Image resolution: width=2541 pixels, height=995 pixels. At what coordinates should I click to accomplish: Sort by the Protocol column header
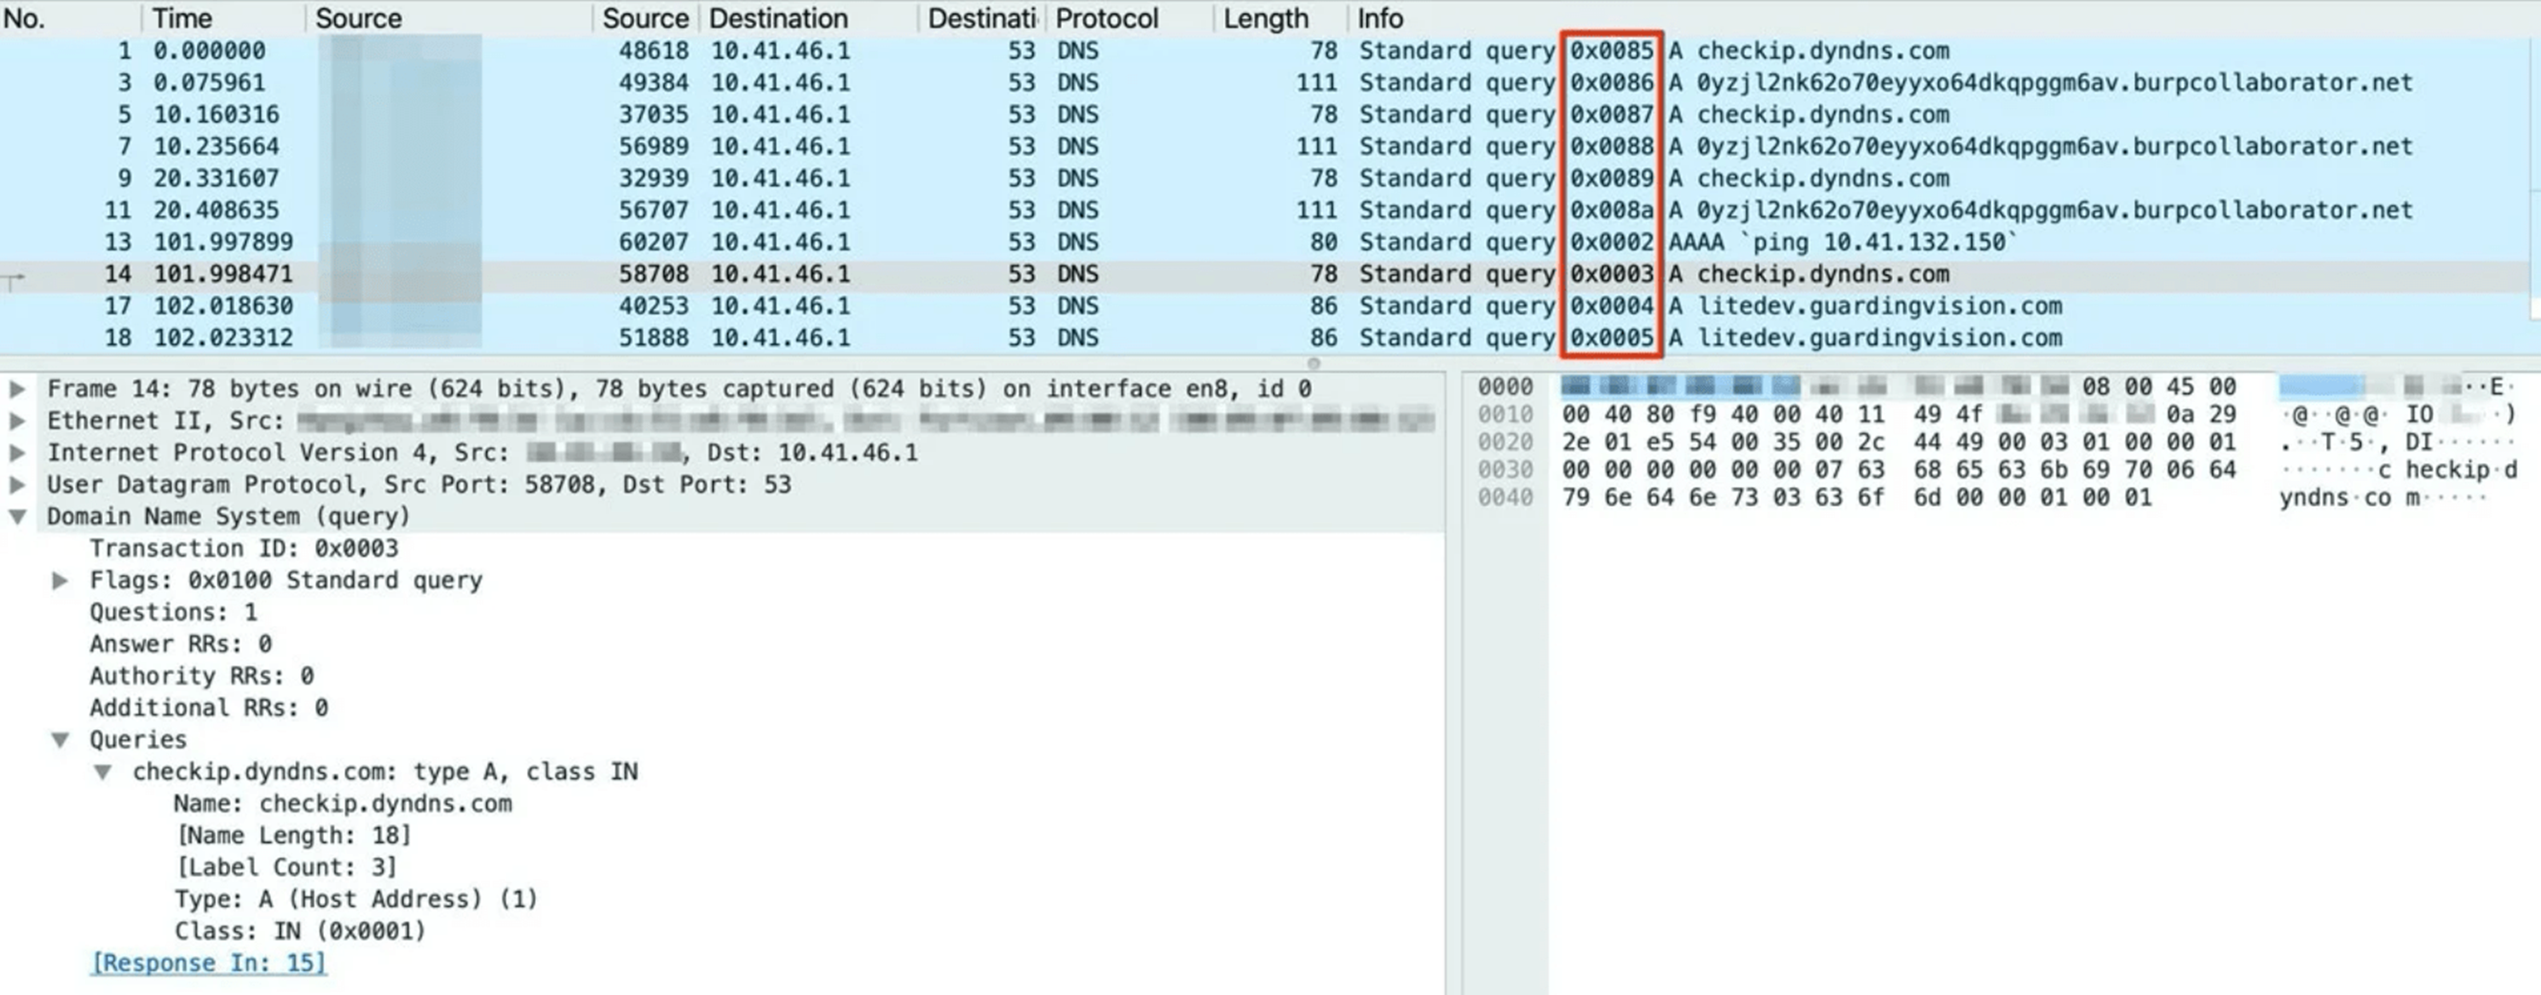(1106, 18)
